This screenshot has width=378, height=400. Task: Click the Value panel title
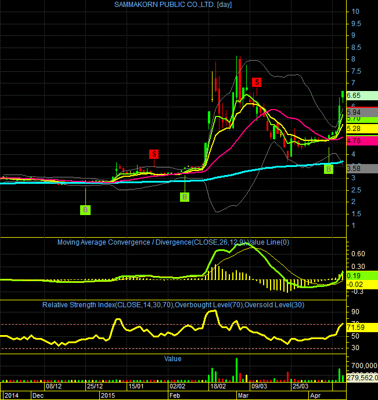pyautogui.click(x=173, y=359)
